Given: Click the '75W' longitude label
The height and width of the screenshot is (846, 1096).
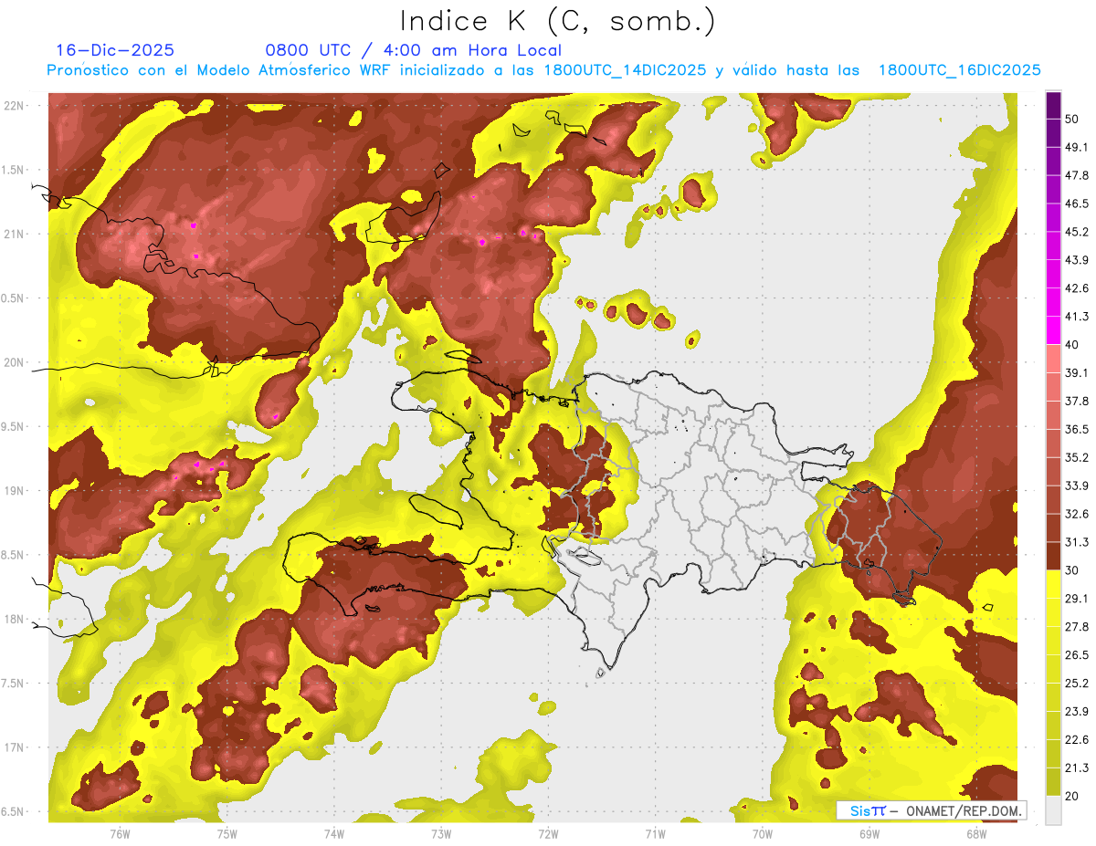Looking at the screenshot, I should tap(227, 834).
